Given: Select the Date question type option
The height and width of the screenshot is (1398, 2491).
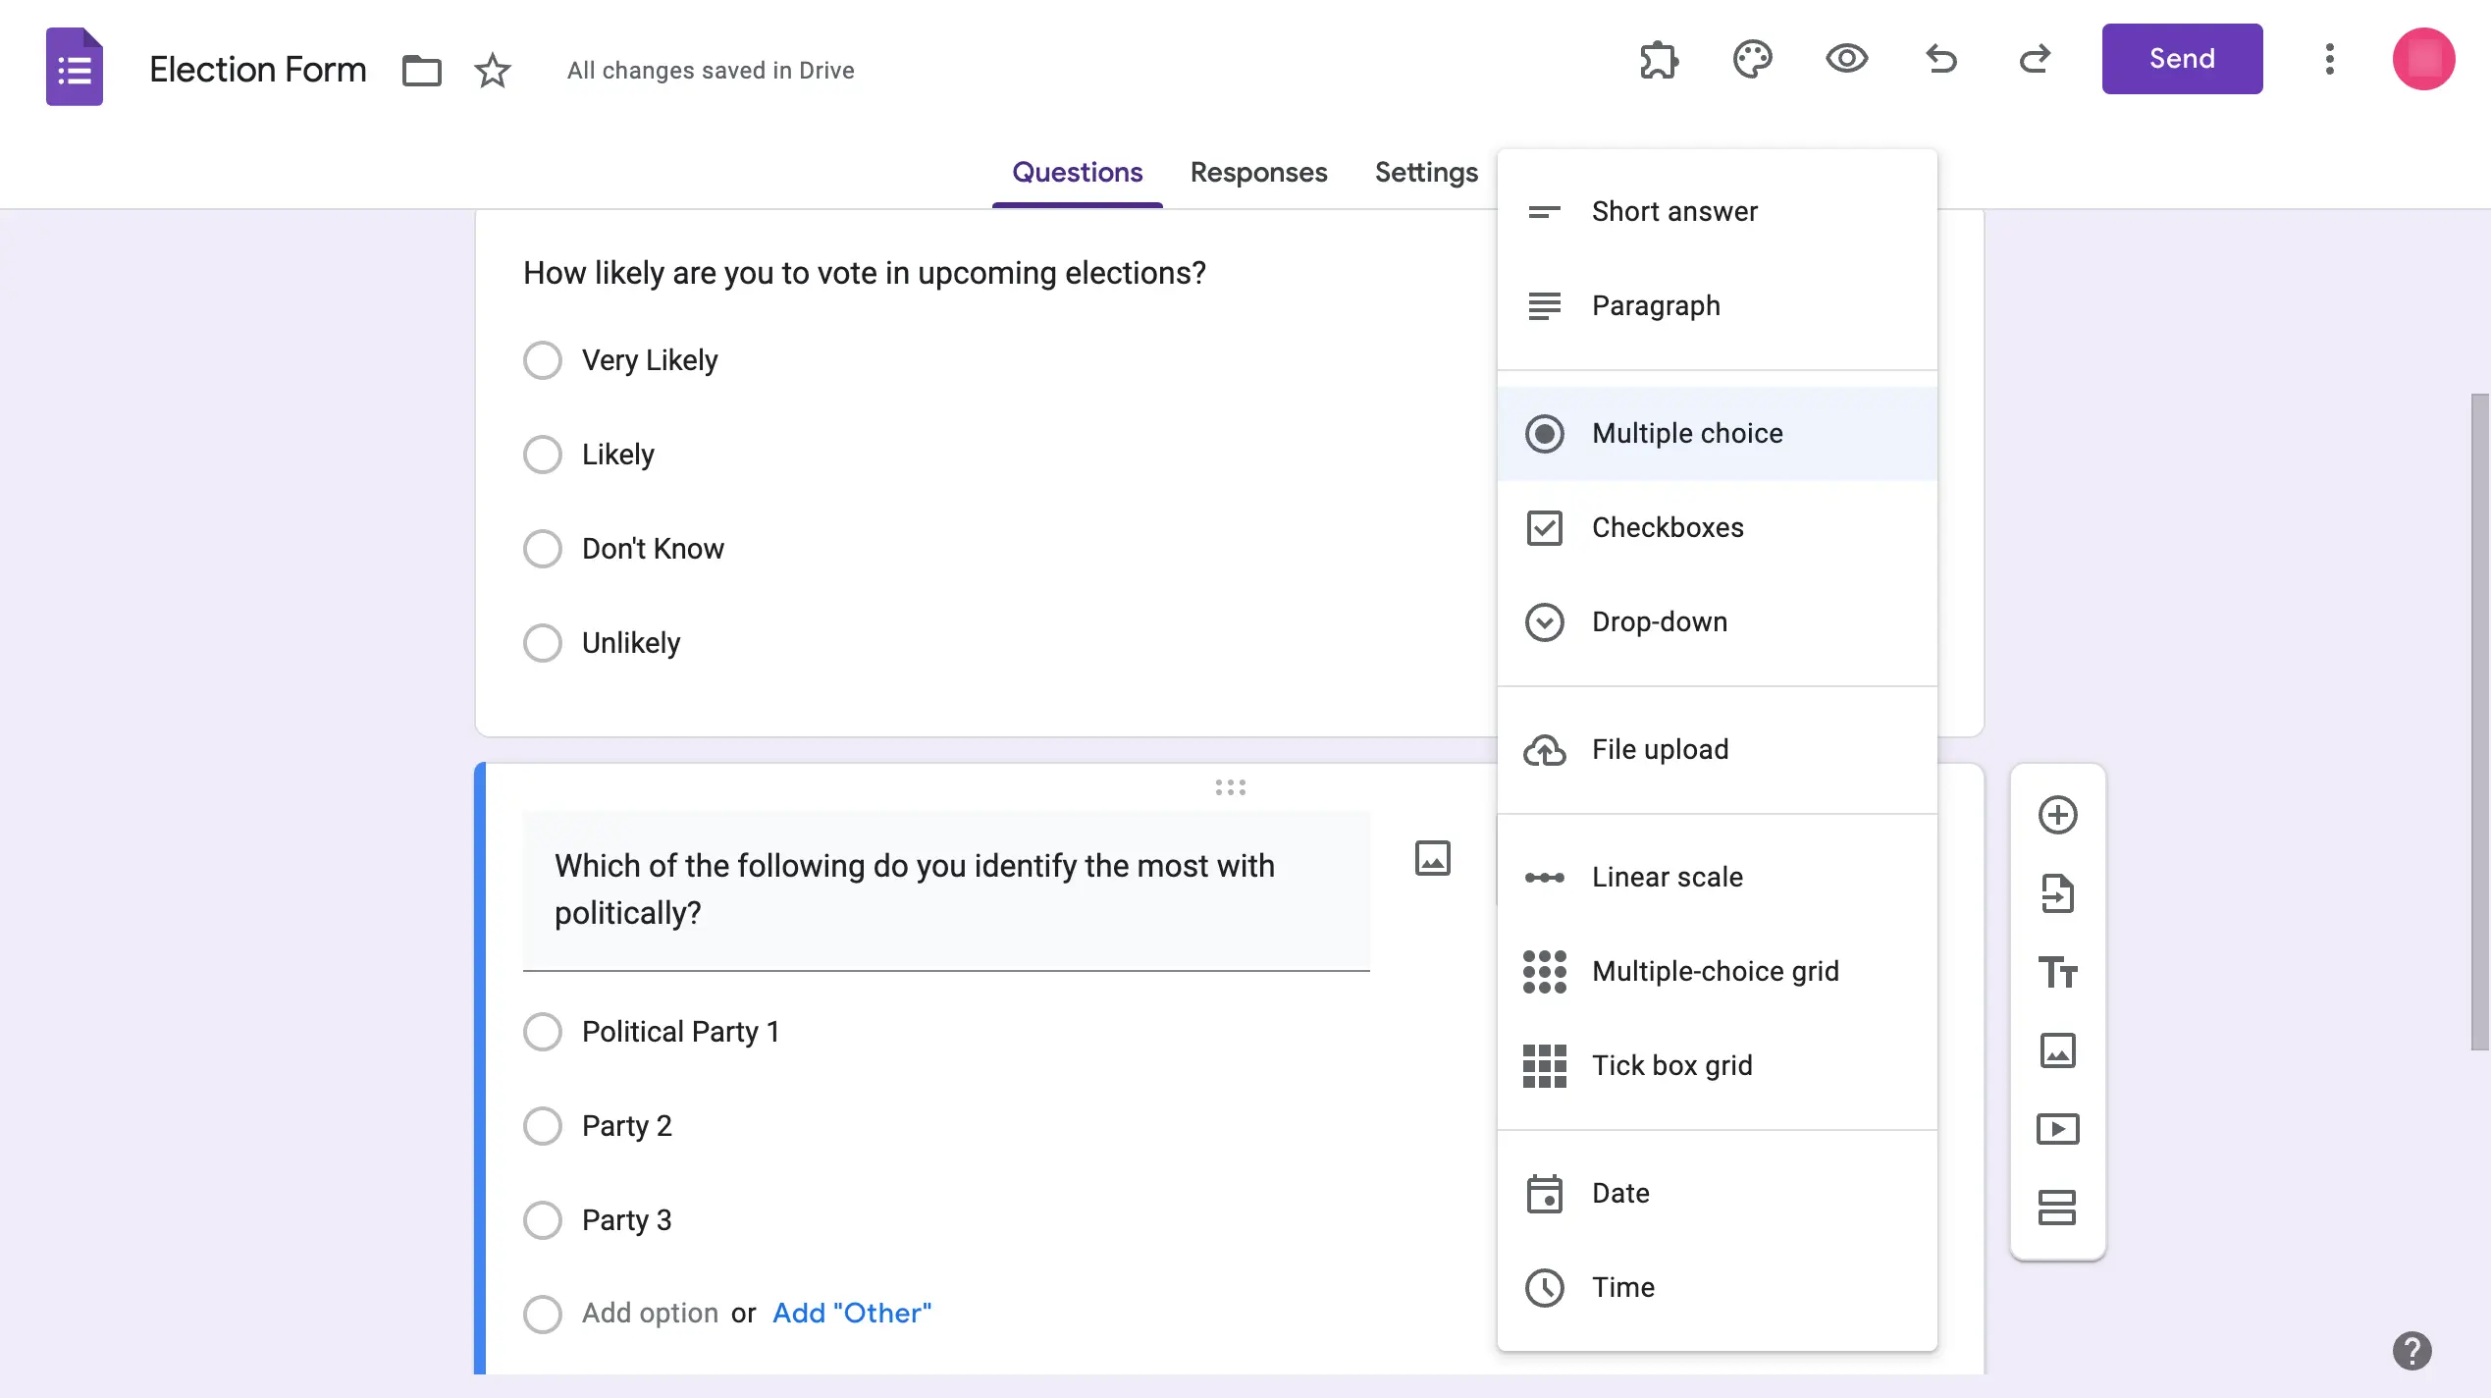Looking at the screenshot, I should 1620,1193.
